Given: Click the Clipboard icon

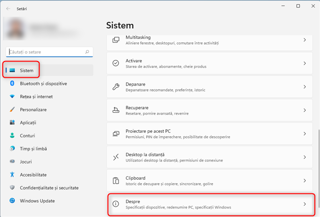Looking at the screenshot, I should (116, 181).
